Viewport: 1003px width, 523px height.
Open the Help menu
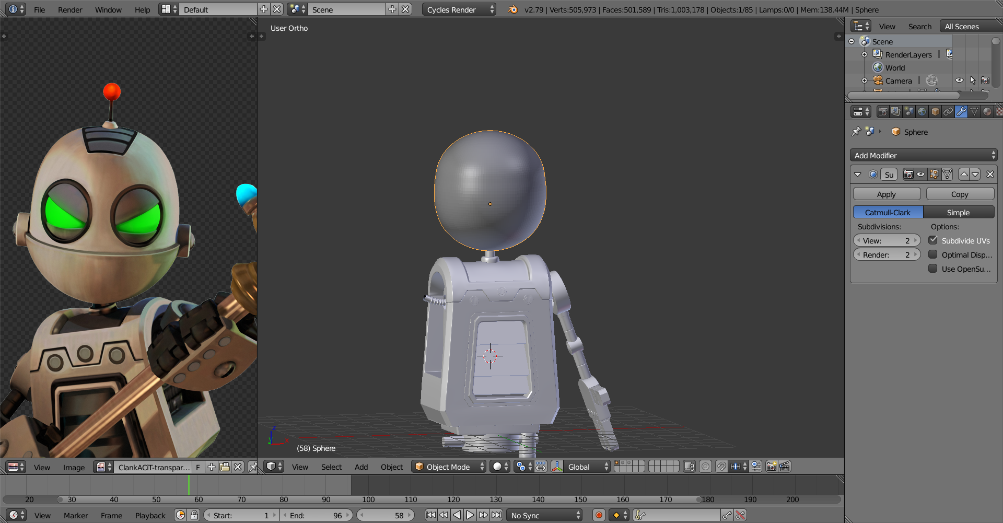point(142,9)
